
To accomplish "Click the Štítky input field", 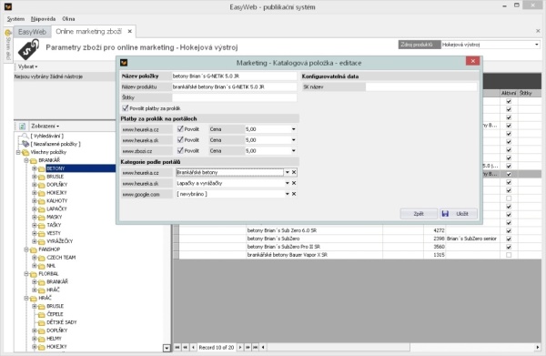I will [235, 97].
